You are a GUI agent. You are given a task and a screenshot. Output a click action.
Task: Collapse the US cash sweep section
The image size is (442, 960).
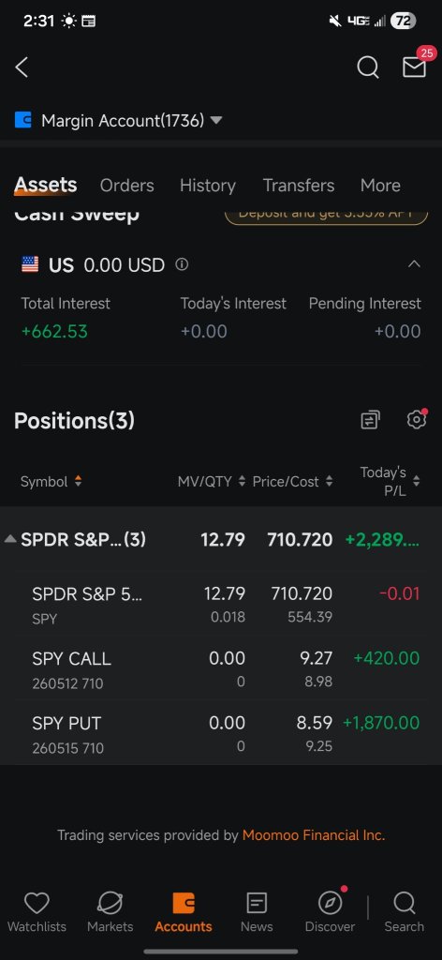pos(414,264)
